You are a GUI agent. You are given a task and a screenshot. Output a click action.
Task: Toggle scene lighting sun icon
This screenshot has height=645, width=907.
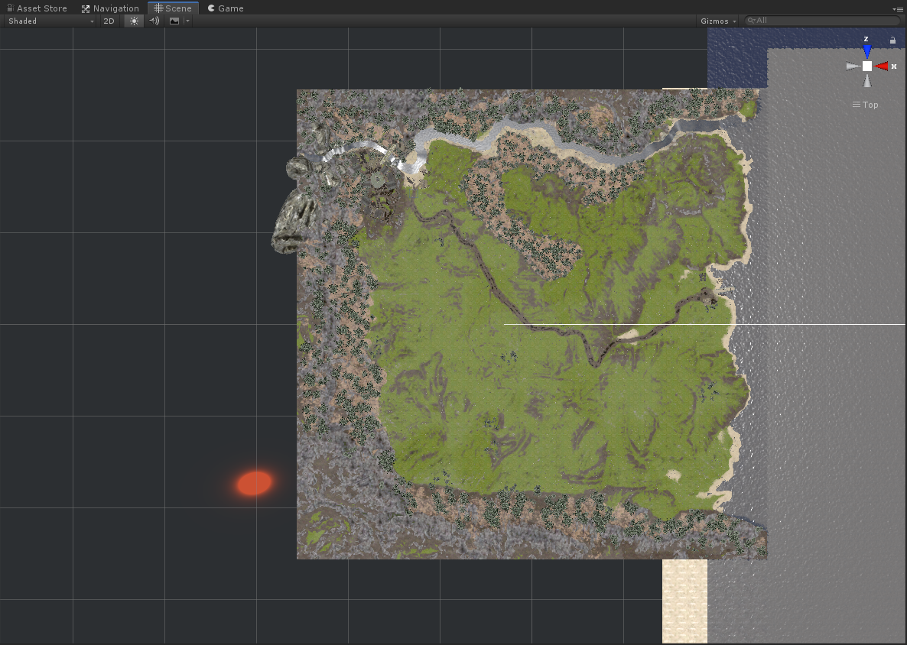pyautogui.click(x=135, y=21)
